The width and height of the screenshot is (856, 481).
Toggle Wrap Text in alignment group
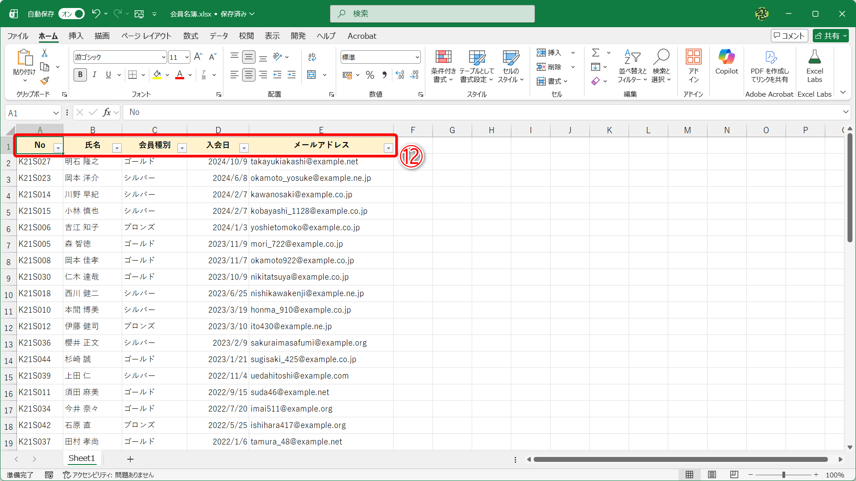click(311, 57)
